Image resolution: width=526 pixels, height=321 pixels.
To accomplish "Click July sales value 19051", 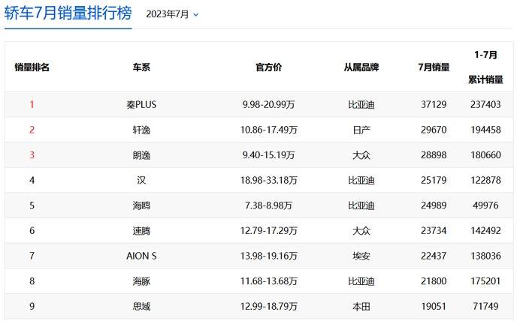I will point(434,306).
